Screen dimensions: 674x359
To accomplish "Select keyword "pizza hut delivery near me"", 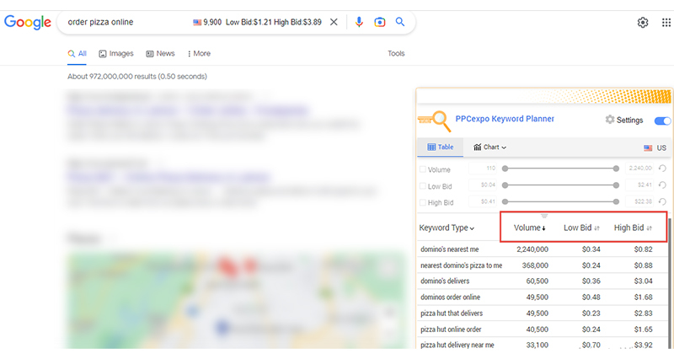I will click(x=457, y=345).
